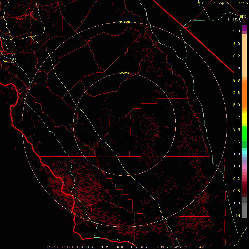249x249 pixels.
Task: Click the 1.0 scale value
Action: (237, 166)
